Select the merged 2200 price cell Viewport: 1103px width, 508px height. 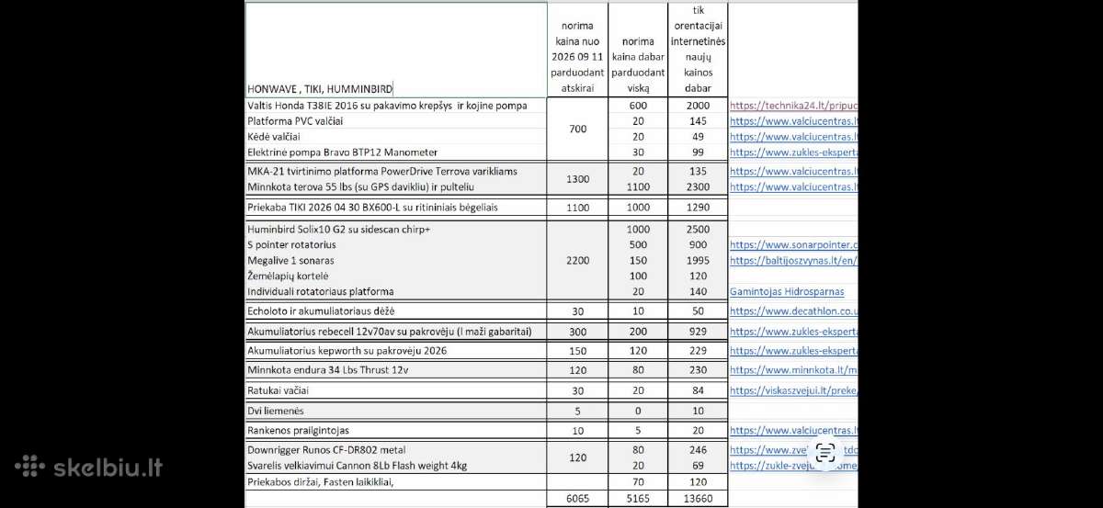point(577,261)
